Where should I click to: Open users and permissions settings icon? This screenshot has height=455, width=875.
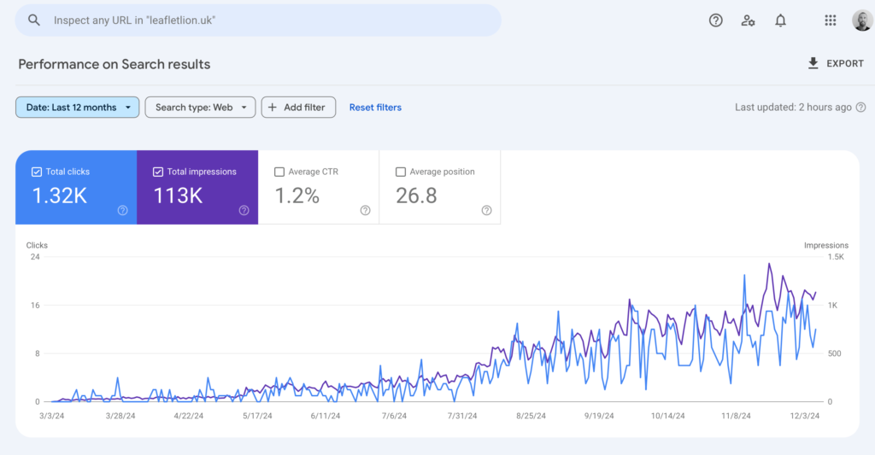[748, 20]
